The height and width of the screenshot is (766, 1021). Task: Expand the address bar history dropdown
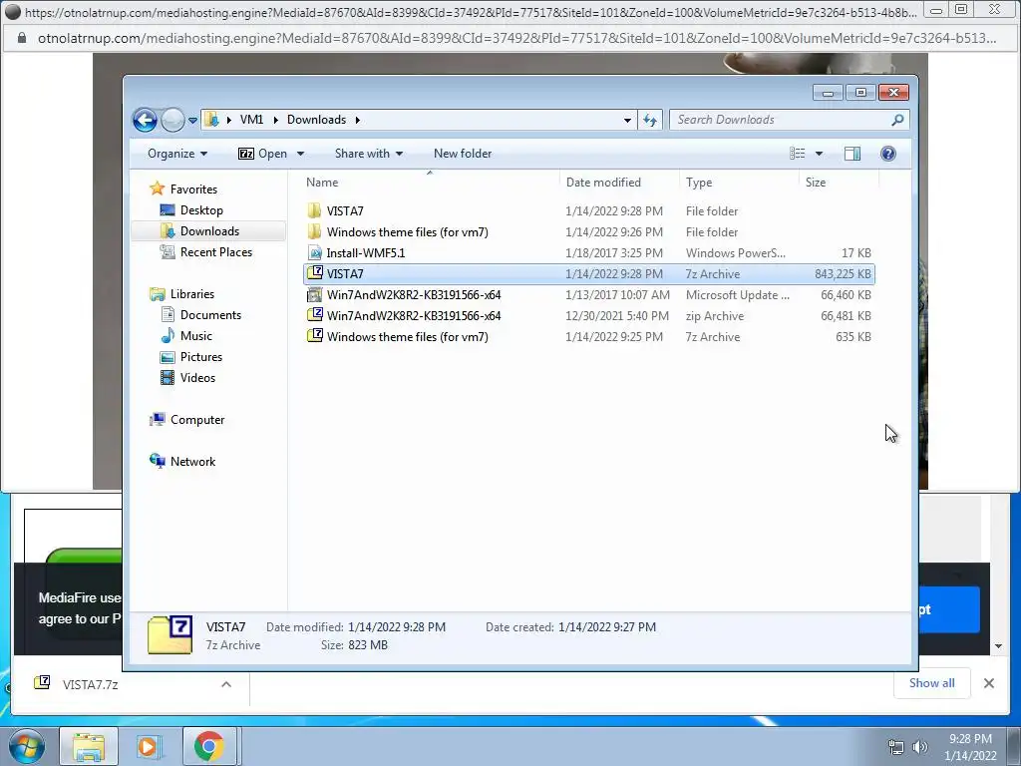click(627, 120)
